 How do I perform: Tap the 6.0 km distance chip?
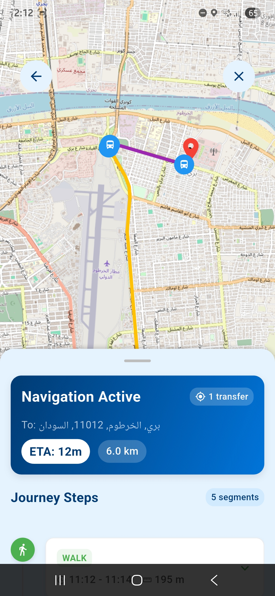122,451
